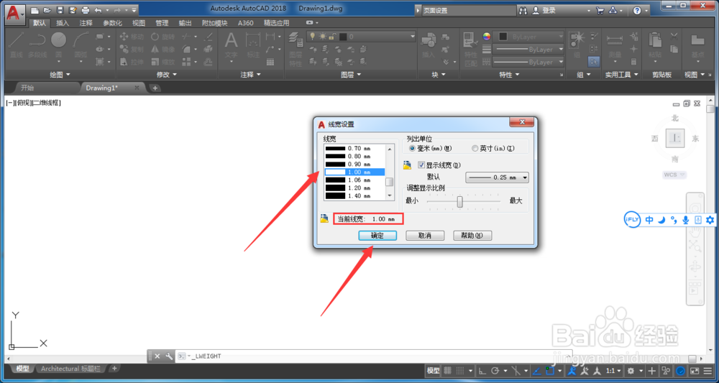The height and width of the screenshot is (383, 719).
Task: Click the Plot printer icon
Action: coord(86,10)
